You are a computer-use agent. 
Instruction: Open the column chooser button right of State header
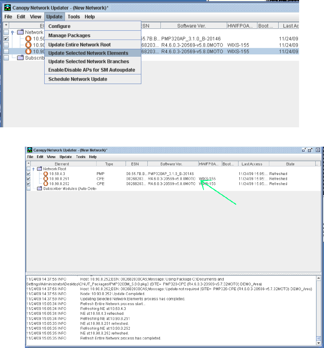[x=318, y=164]
